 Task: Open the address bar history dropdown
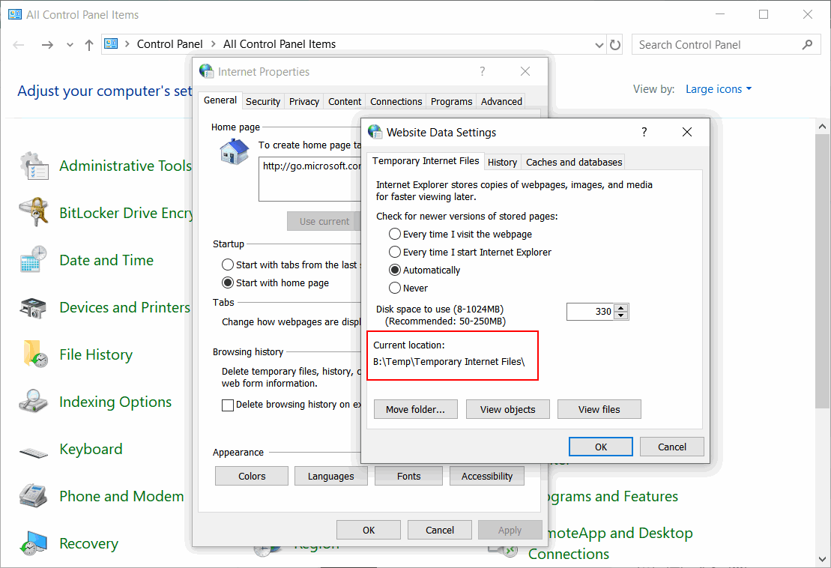(x=599, y=45)
